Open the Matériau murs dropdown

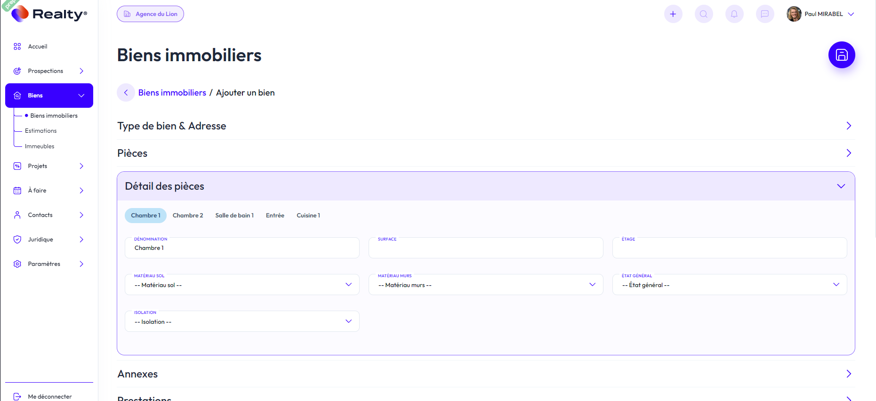[x=485, y=285]
